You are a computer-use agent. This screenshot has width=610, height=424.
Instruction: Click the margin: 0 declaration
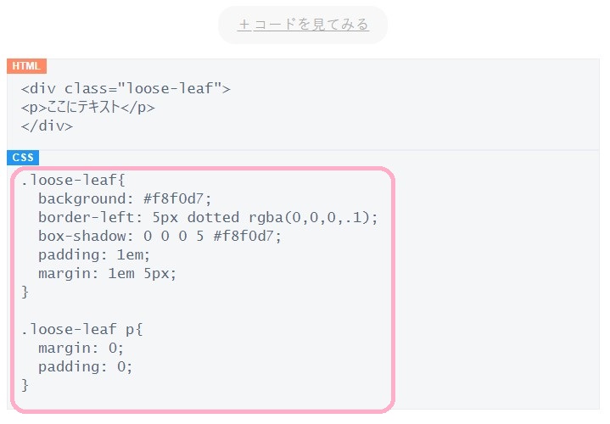[x=81, y=349]
